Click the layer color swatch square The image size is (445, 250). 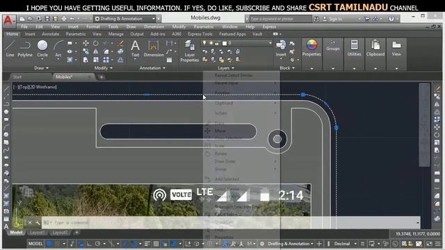[x=225, y=43]
